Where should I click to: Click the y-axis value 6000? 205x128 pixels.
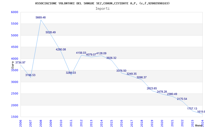click(x=15, y=12)
